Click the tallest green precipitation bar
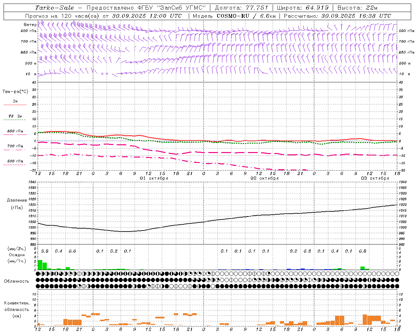 click(x=40, y=265)
